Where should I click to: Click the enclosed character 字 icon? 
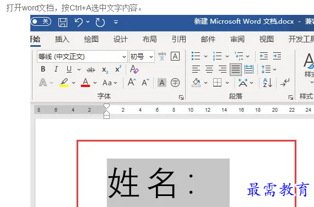coord(175,83)
